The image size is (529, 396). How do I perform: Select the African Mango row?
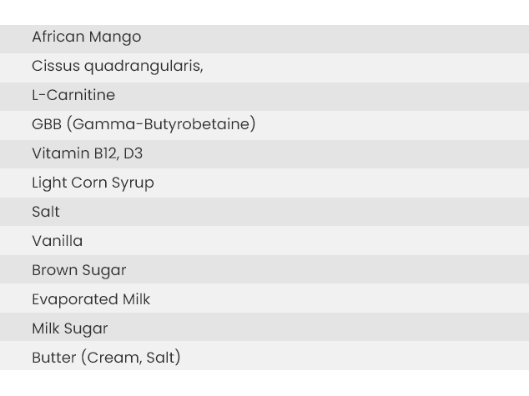tap(264, 38)
